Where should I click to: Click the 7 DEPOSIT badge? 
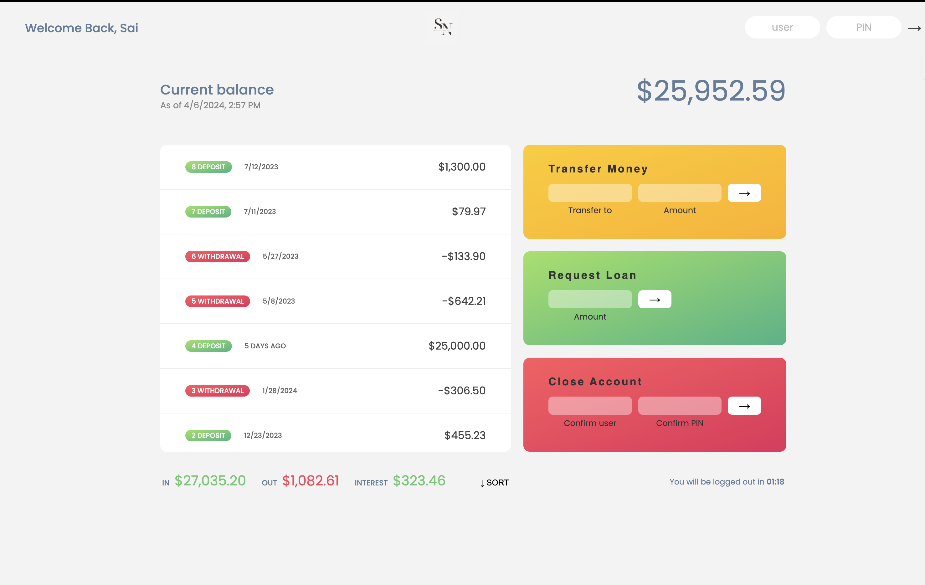click(x=208, y=212)
